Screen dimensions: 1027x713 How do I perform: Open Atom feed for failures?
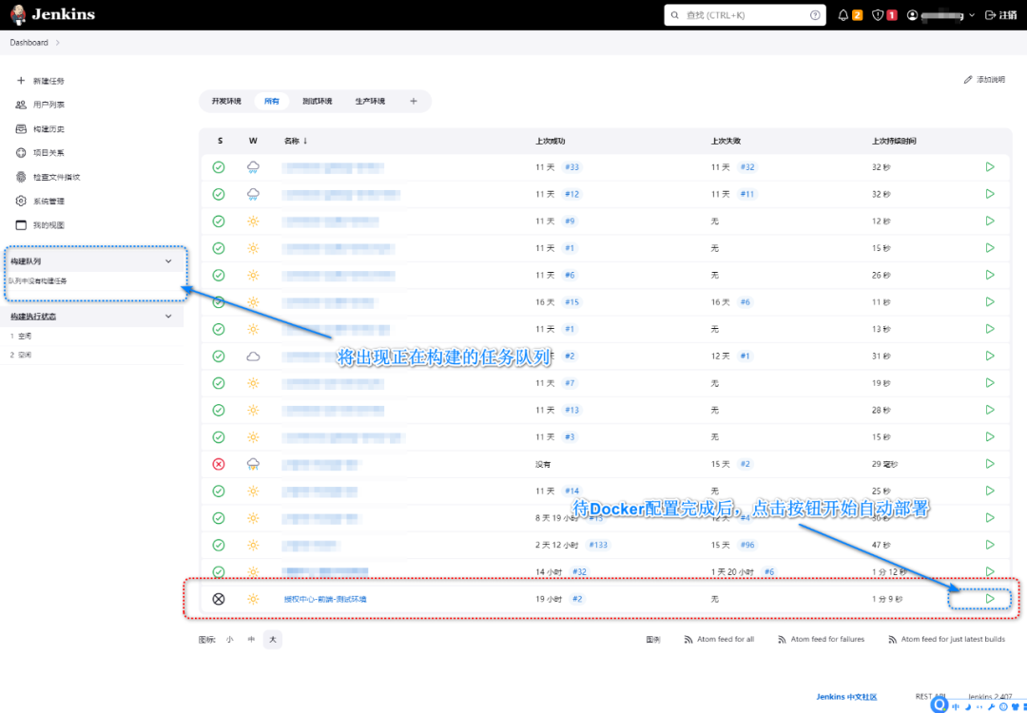tap(821, 639)
